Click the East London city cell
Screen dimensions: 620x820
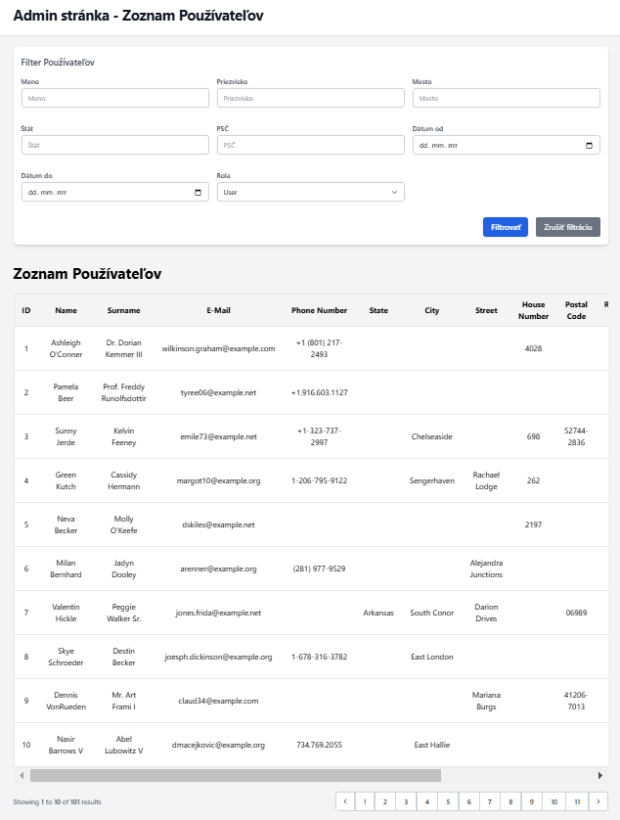pyautogui.click(x=432, y=657)
